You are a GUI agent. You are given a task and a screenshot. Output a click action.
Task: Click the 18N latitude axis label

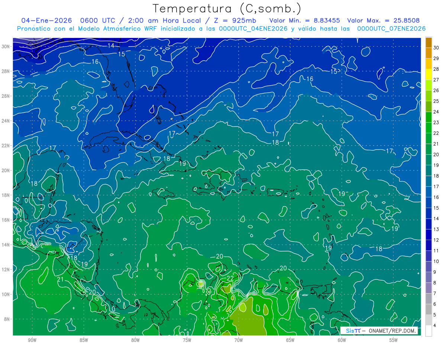[6, 195]
